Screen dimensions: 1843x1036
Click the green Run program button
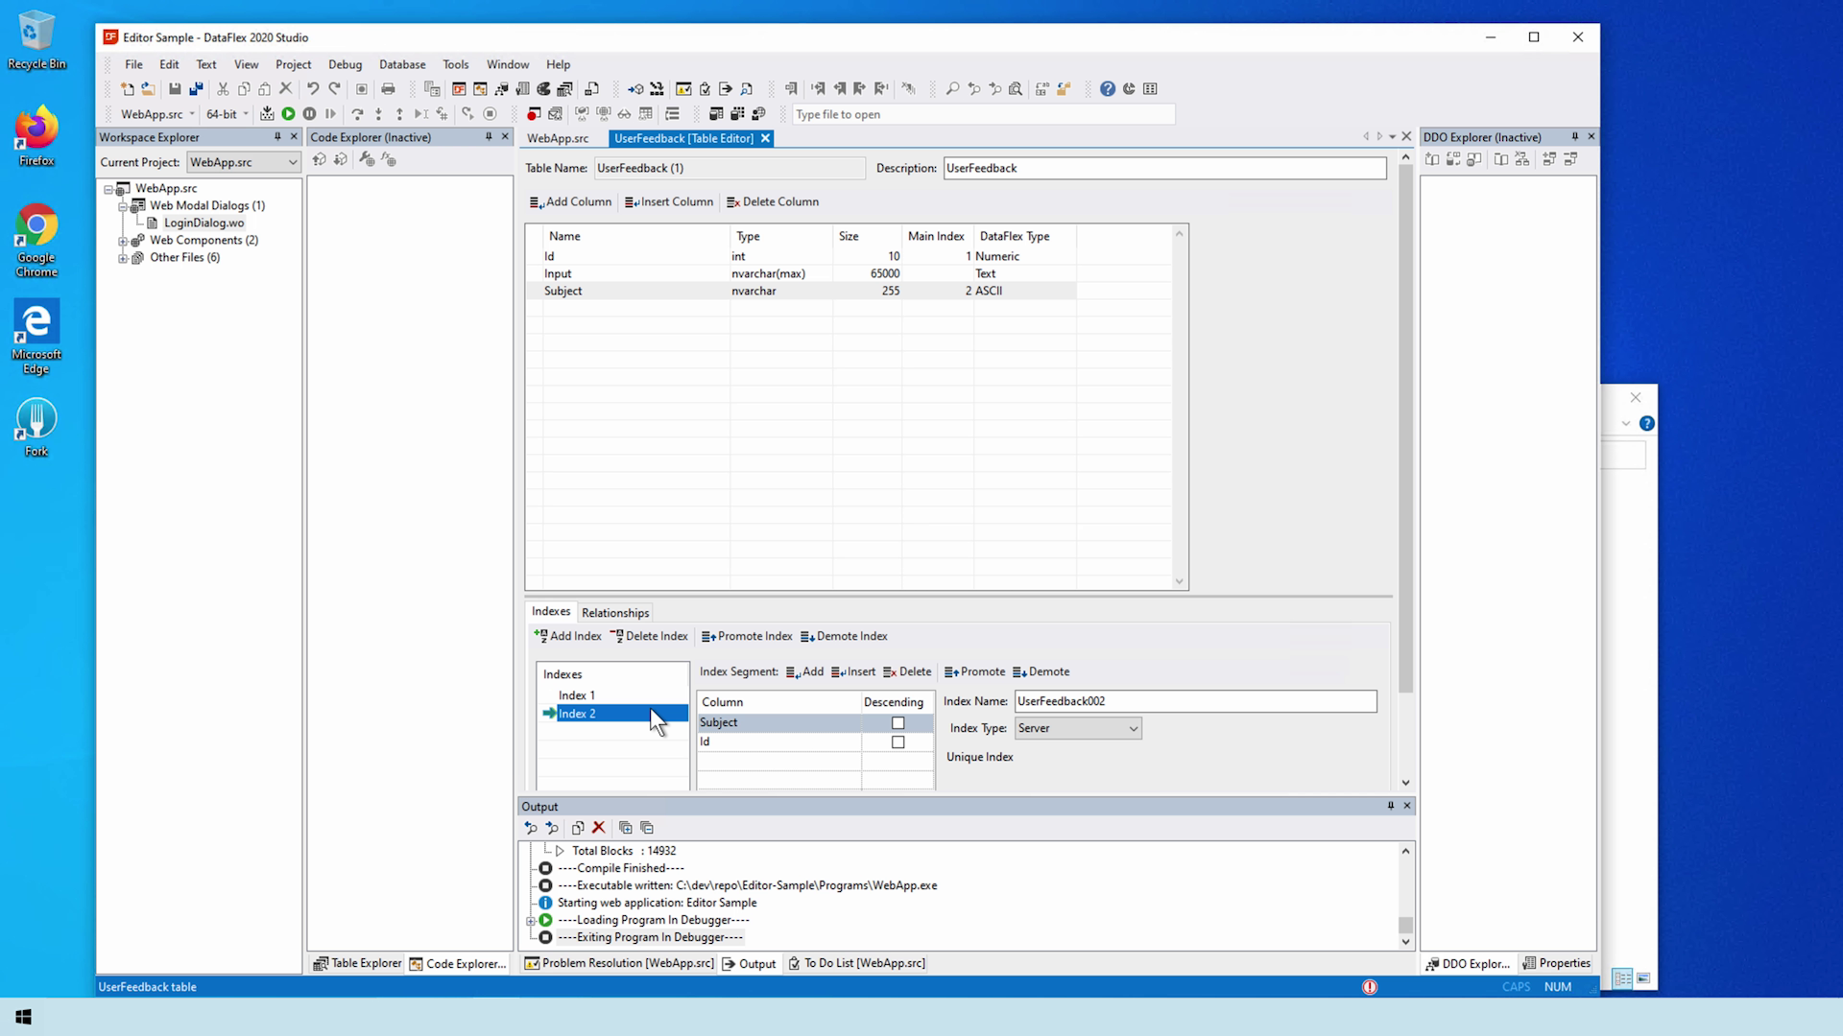[288, 113]
